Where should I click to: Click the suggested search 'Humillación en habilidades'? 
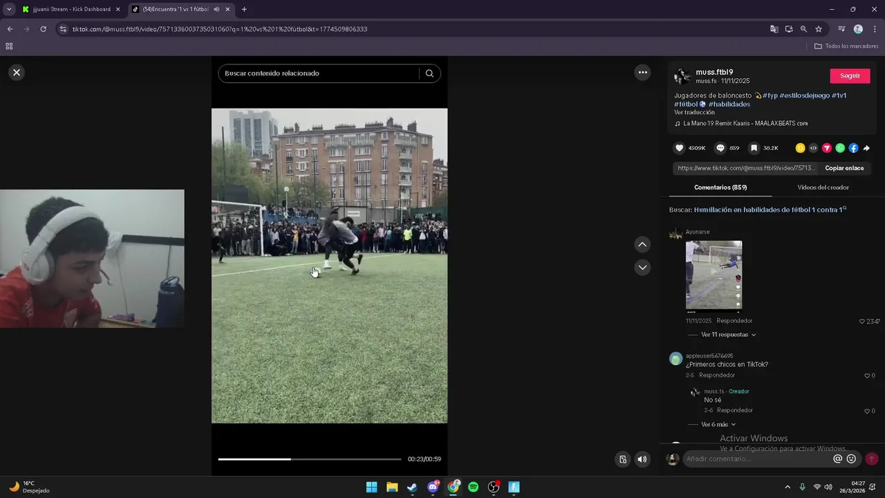tap(767, 210)
